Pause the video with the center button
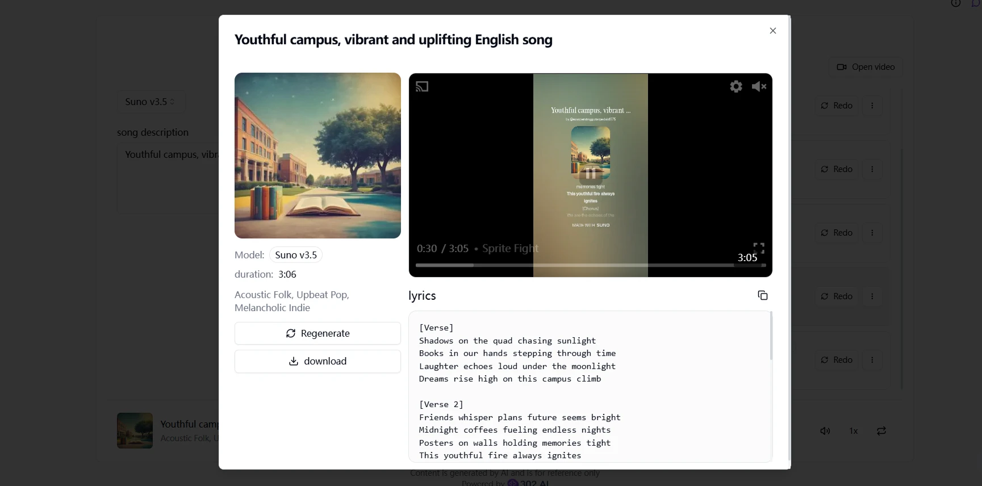 [x=591, y=174]
